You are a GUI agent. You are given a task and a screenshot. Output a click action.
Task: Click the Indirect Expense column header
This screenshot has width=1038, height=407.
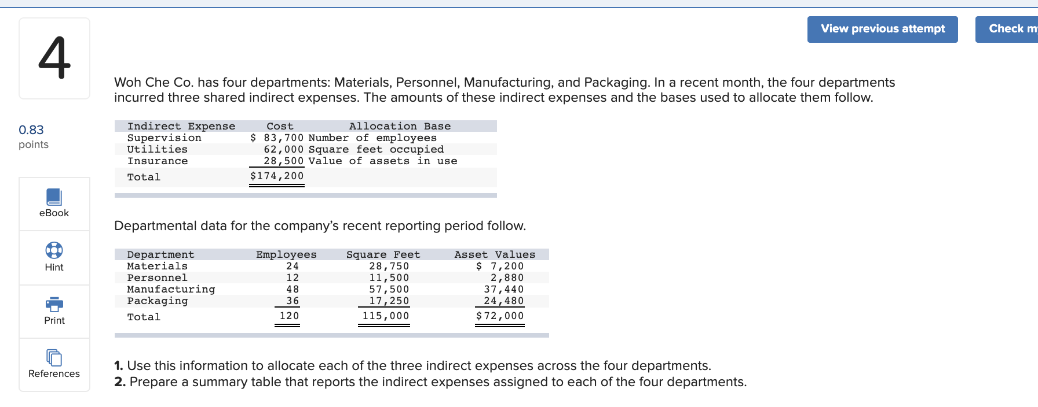181,126
